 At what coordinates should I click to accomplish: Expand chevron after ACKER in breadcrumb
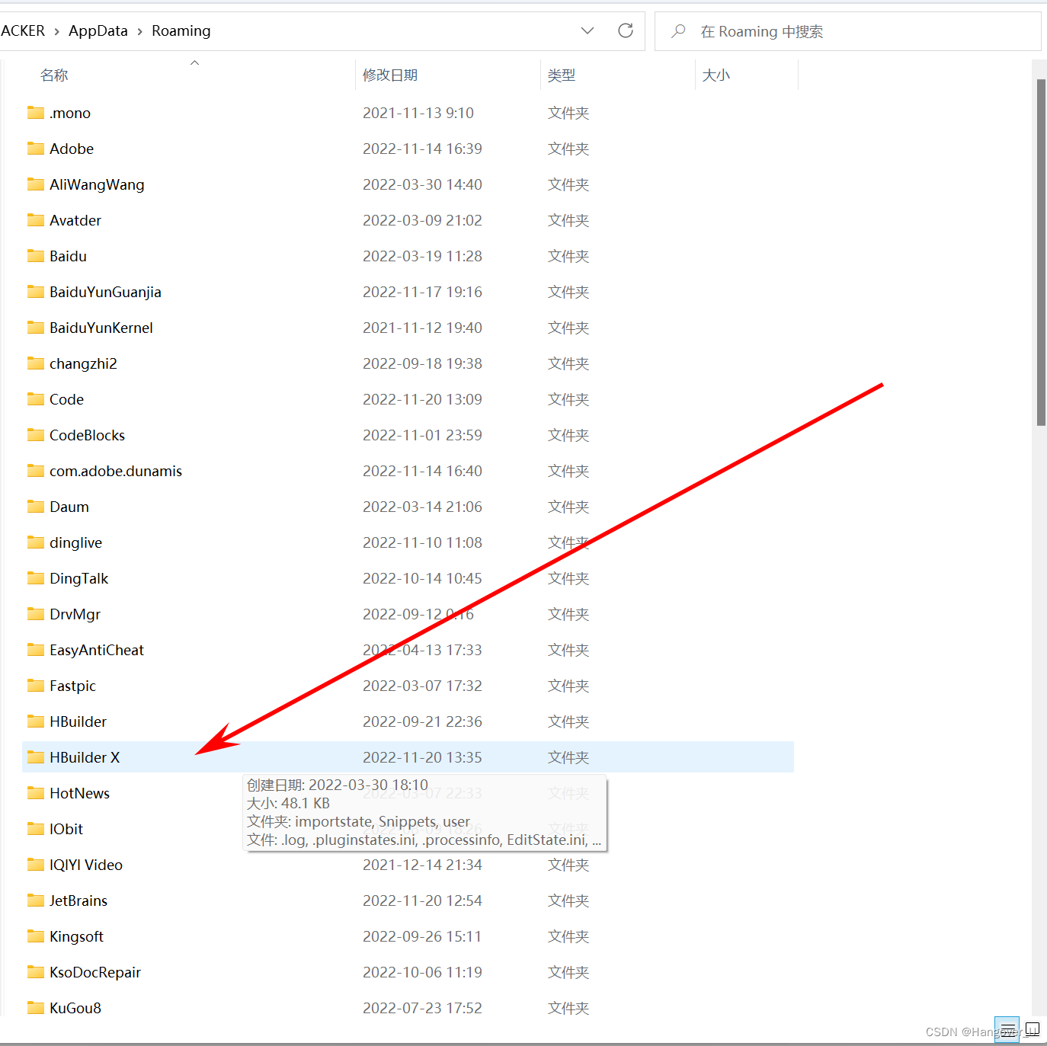[56, 31]
